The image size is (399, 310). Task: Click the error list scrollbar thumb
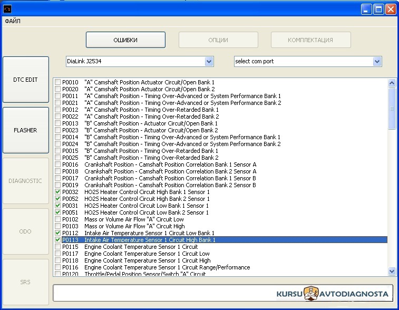pyautogui.click(x=392, y=109)
